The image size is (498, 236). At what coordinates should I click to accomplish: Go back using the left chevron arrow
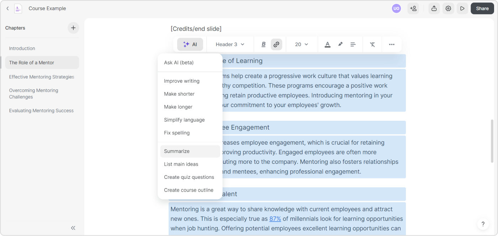pyautogui.click(x=7, y=9)
